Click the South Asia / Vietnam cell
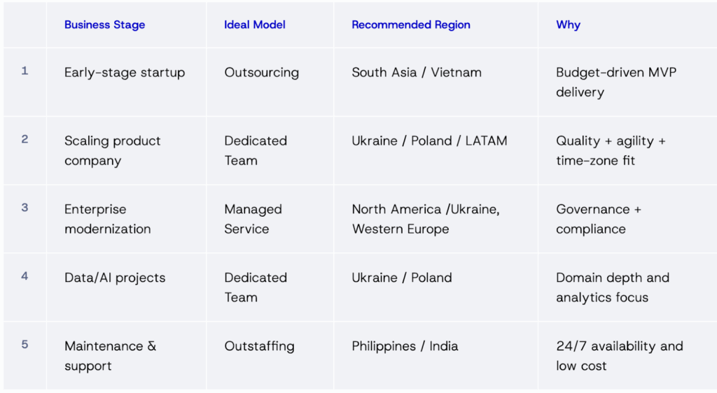The width and height of the screenshot is (717, 393). point(417,72)
